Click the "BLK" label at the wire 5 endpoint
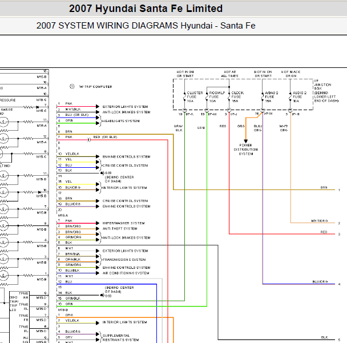This screenshot has height=343, width=347. pos(324,337)
